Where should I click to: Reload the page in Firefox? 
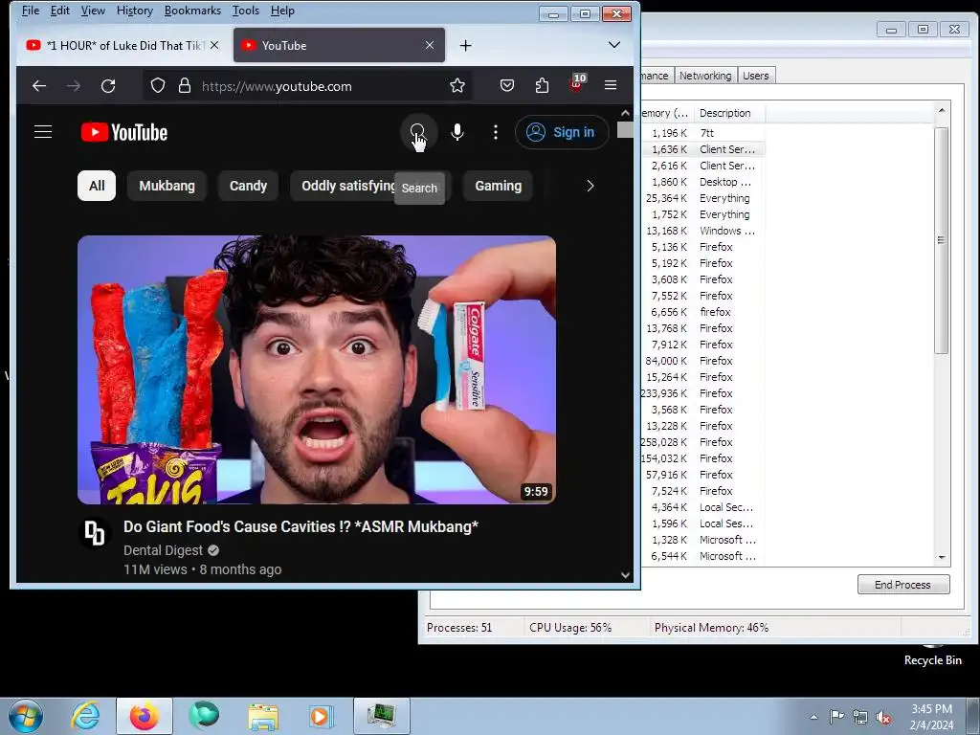(108, 85)
